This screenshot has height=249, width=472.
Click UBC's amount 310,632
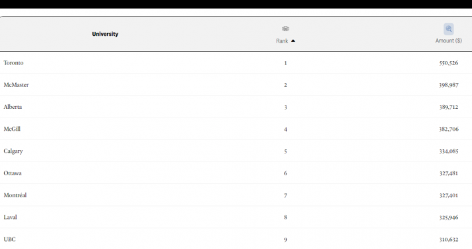pos(449,240)
